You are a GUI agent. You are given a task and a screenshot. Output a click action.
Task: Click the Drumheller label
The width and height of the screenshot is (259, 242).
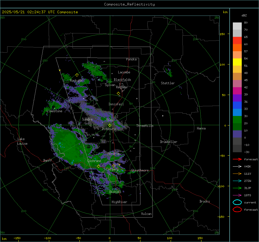click(169, 142)
